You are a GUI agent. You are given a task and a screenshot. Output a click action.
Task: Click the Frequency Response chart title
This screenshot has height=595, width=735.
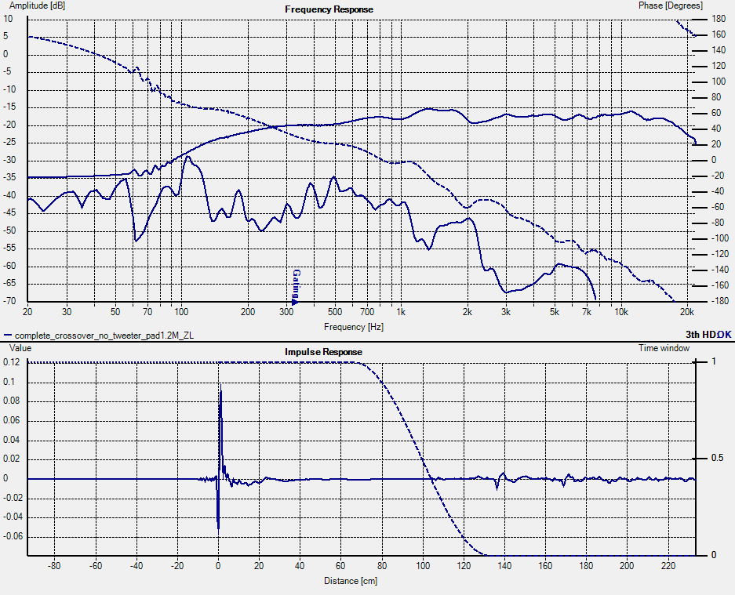(329, 9)
